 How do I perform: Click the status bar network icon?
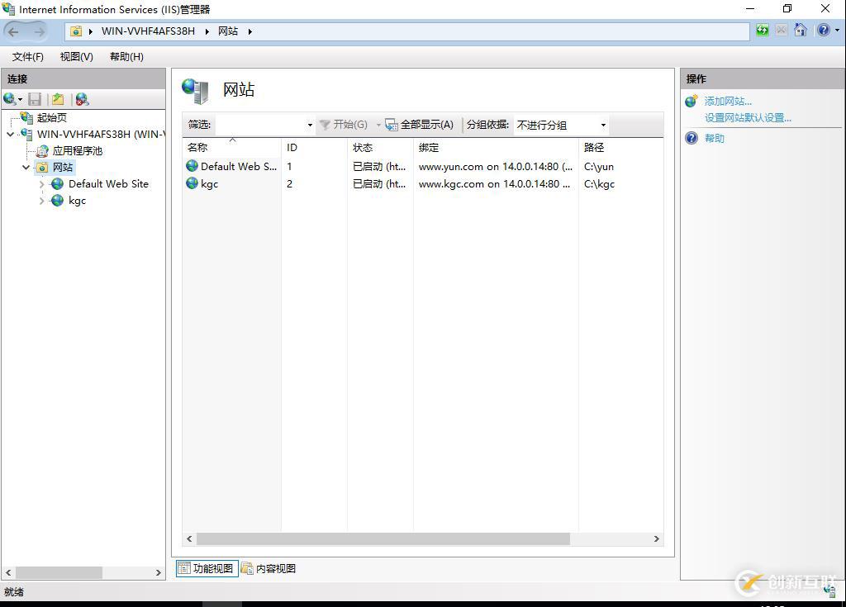click(x=829, y=591)
